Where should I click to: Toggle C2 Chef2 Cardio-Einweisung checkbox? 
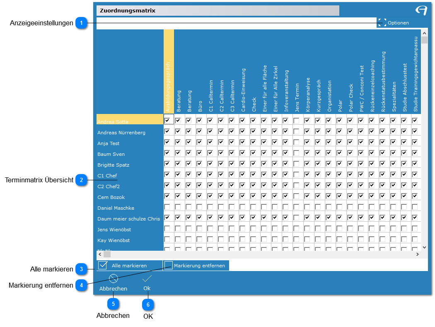(x=242, y=185)
